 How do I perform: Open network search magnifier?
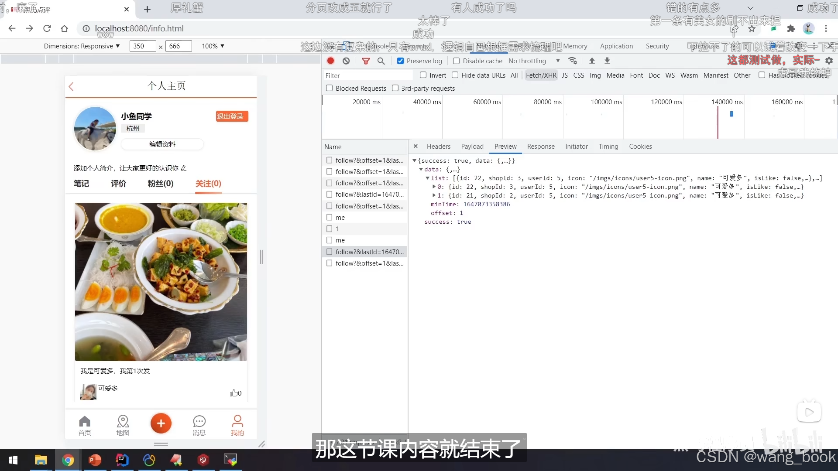click(381, 61)
